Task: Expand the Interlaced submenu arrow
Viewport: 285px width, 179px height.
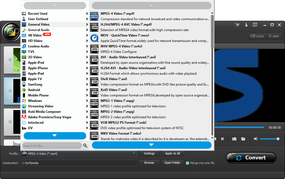Action: click(x=87, y=123)
